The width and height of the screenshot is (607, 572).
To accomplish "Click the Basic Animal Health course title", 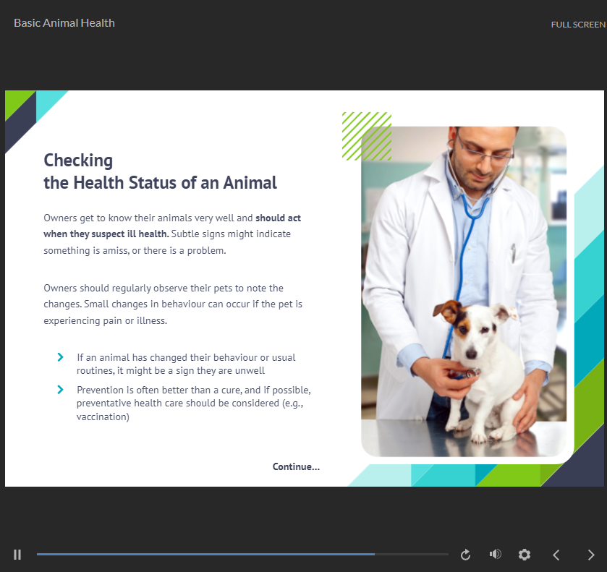I will [x=64, y=22].
